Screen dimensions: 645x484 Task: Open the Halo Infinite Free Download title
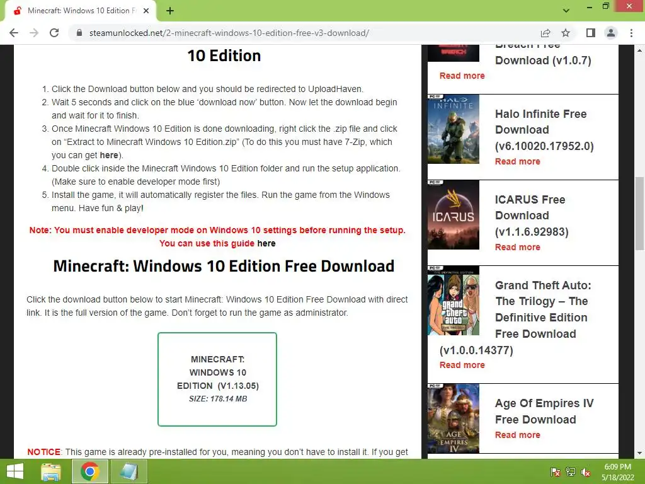click(x=544, y=130)
